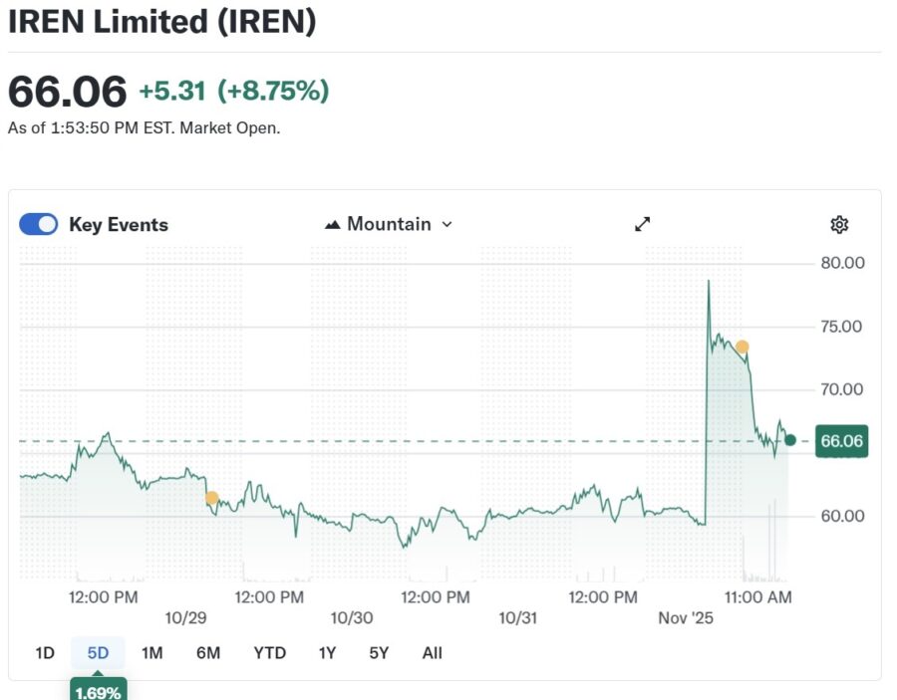
Task: Show the All time range
Action: pos(432,653)
